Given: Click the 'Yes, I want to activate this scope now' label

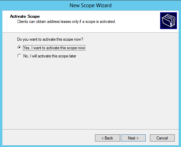Looking at the screenshot, I should tap(54, 48).
